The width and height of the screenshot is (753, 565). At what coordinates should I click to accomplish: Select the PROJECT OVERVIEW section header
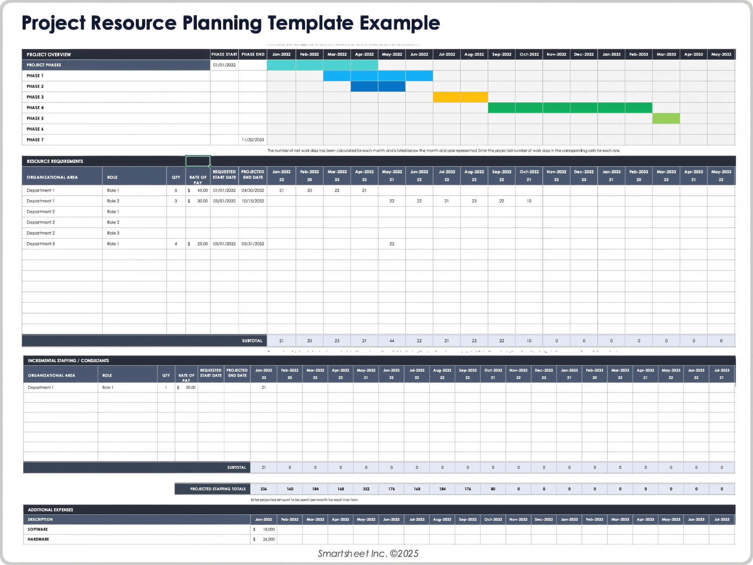[48, 55]
